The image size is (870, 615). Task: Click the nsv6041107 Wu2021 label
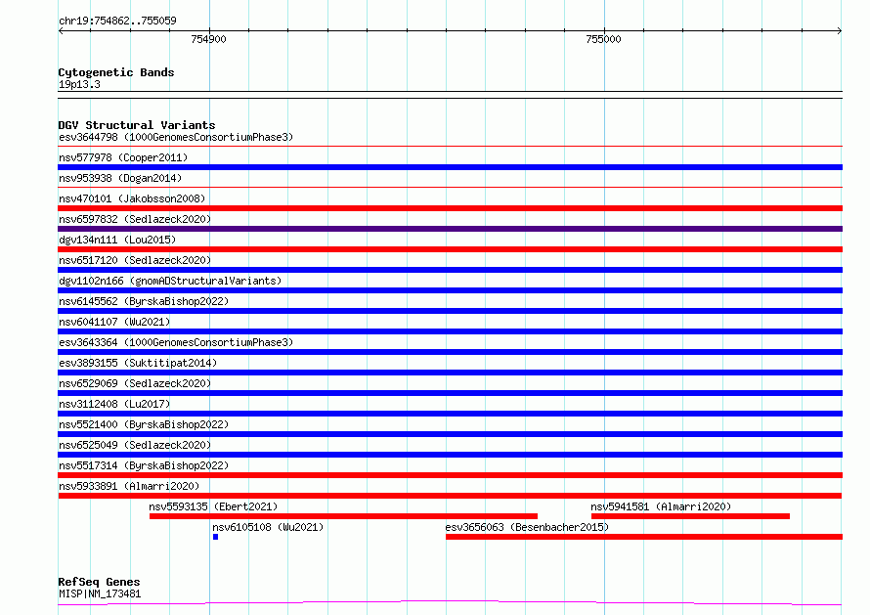(114, 322)
